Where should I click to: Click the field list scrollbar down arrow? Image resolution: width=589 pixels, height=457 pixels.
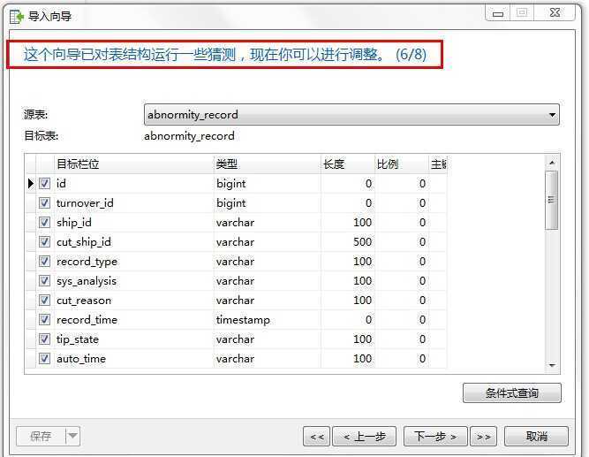click(x=552, y=365)
